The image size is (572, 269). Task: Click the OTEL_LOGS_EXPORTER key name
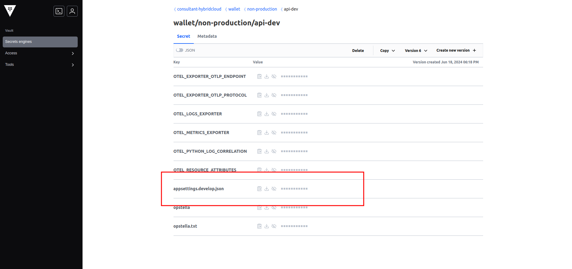coord(198,114)
